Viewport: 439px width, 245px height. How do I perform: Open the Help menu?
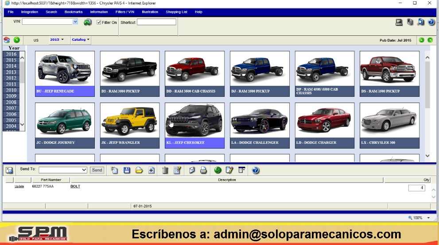tap(198, 12)
